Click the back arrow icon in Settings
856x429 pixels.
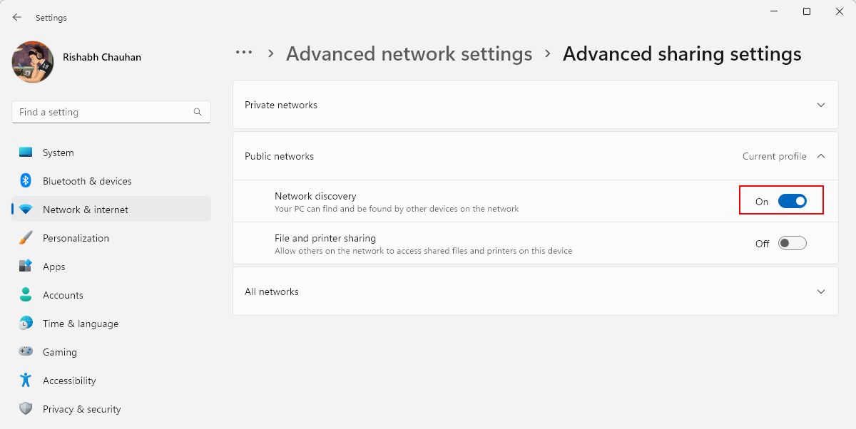point(17,17)
